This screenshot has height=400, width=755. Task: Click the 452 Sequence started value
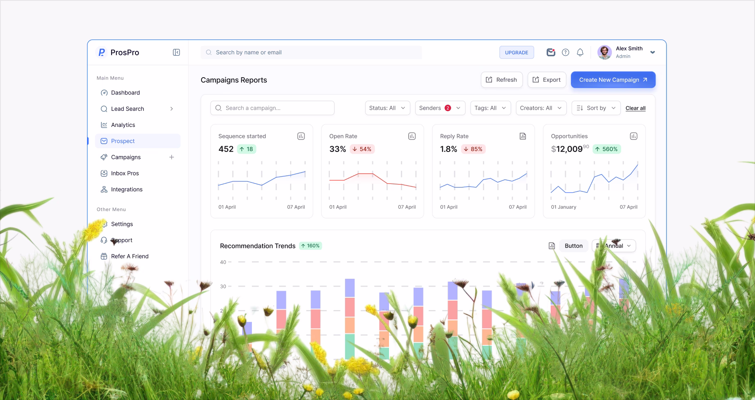(x=226, y=149)
